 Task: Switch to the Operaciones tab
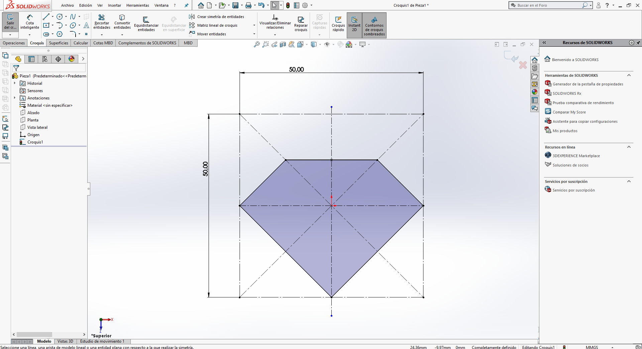click(14, 43)
